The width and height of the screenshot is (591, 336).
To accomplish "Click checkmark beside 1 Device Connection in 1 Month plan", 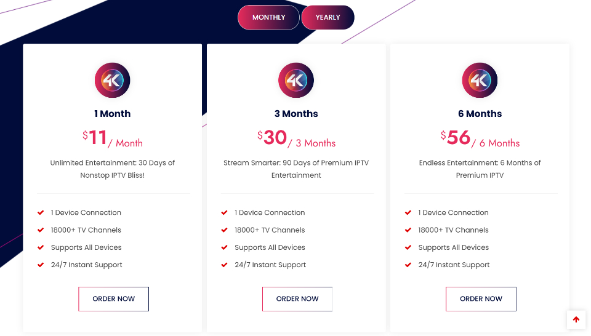I will pos(41,212).
